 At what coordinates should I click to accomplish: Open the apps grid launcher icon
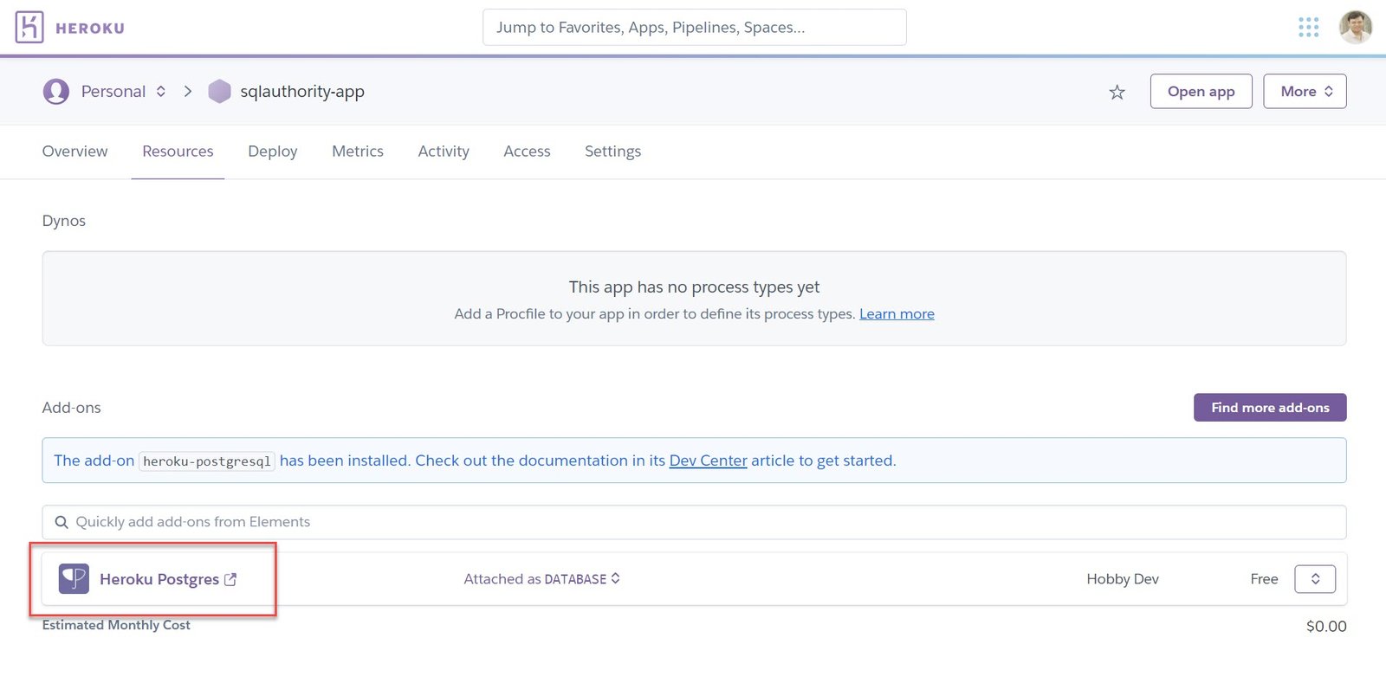click(x=1308, y=28)
